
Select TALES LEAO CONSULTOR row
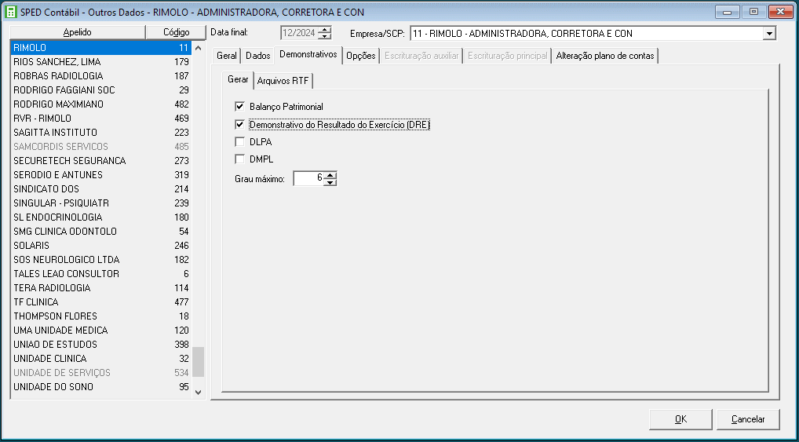101,274
